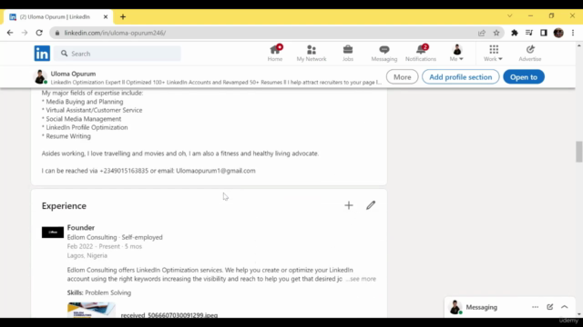This screenshot has height=327, width=583.
Task: Click the Resume Writing list line
Action: pos(66,136)
